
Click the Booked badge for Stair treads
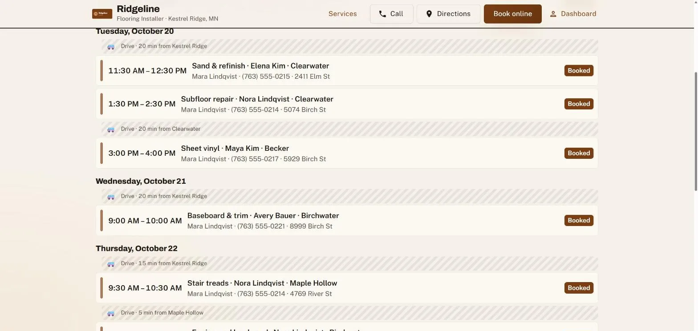tap(579, 288)
